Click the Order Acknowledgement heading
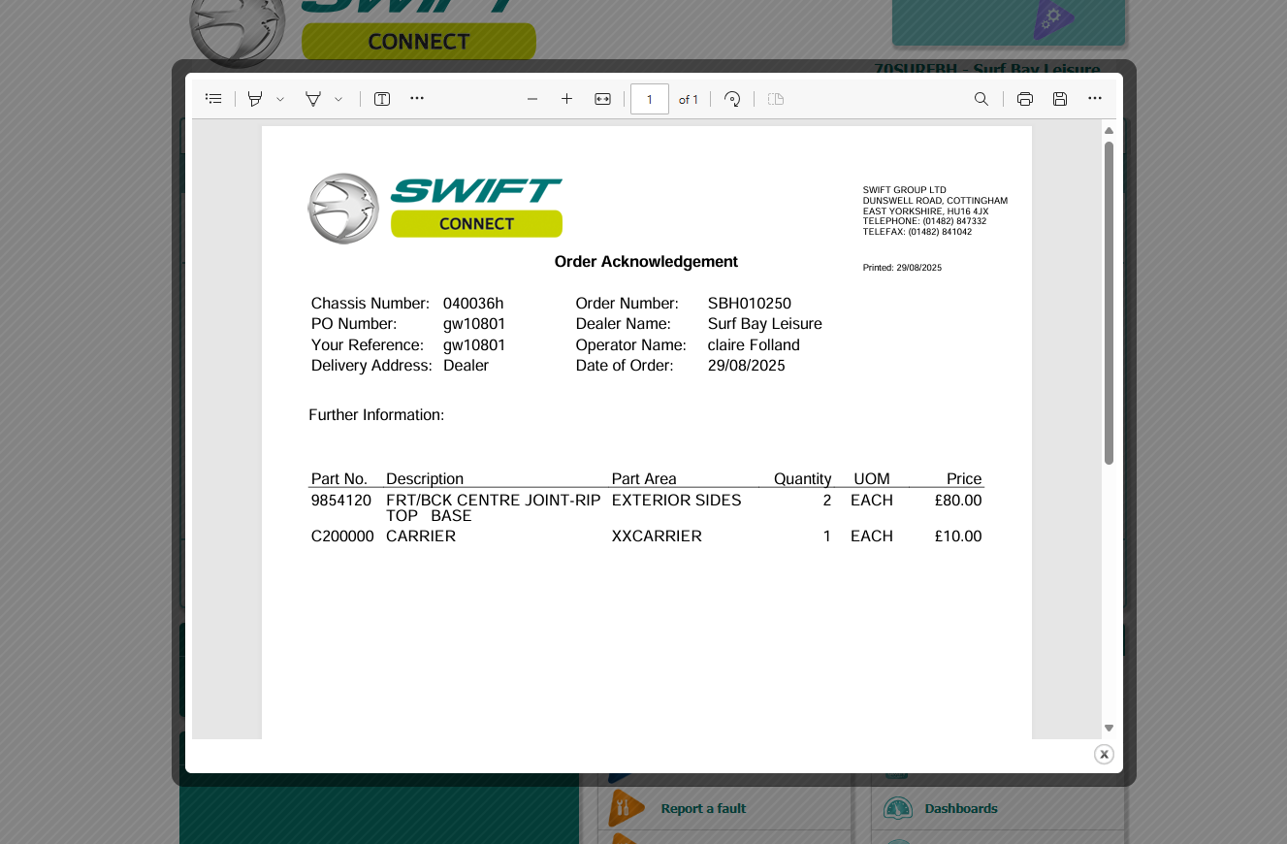Image resolution: width=1287 pixels, height=844 pixels. pyautogui.click(x=646, y=262)
